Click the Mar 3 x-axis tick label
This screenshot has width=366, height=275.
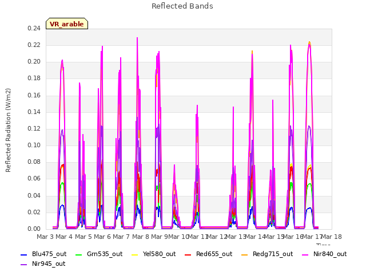click(45, 237)
